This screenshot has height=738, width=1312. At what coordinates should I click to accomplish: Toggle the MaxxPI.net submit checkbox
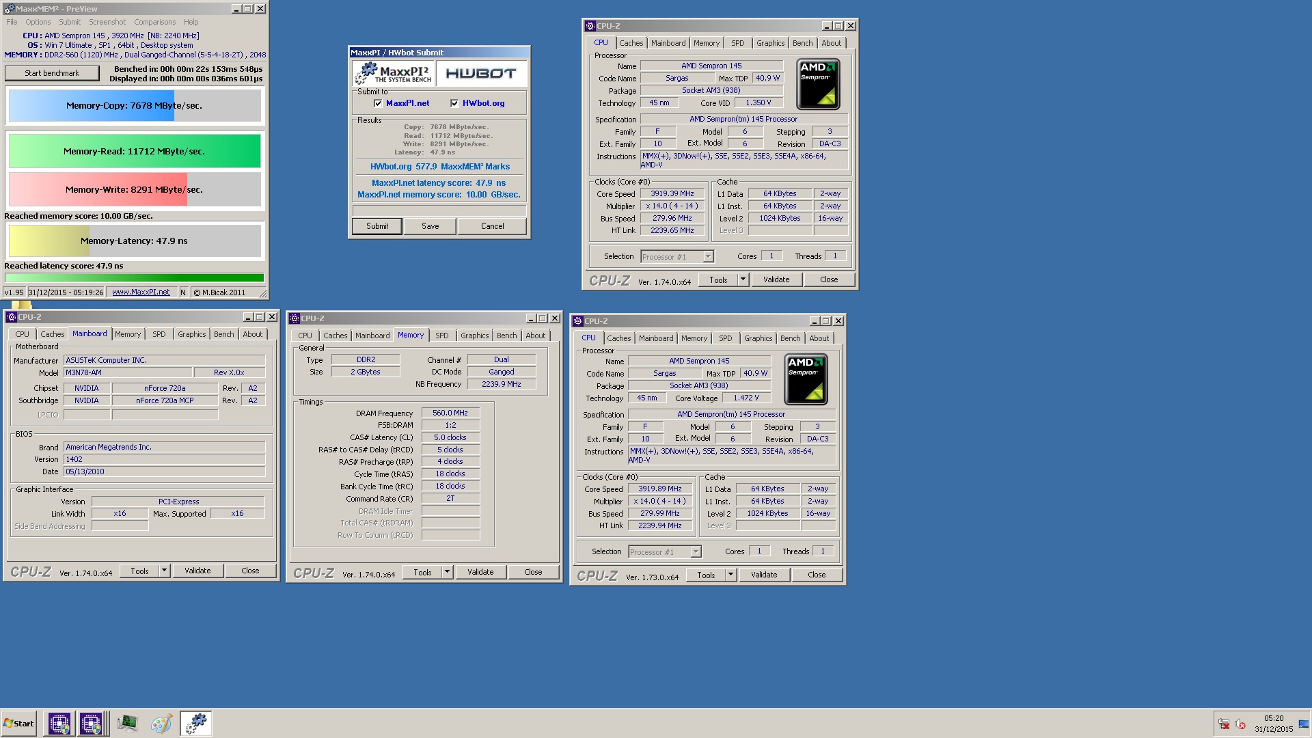point(378,103)
